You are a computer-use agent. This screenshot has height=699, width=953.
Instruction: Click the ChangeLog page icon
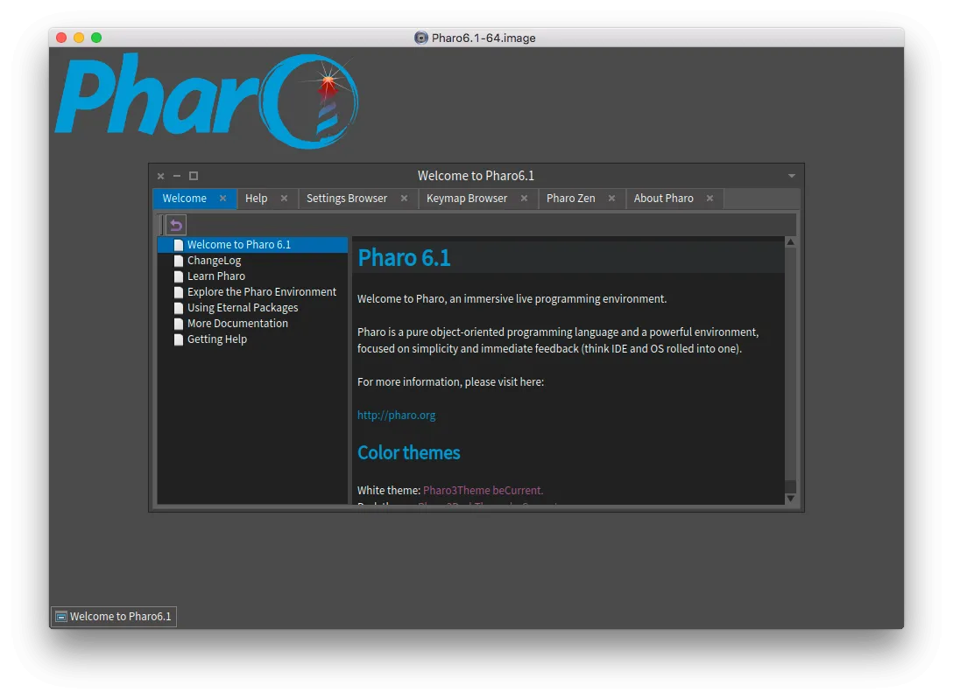pos(179,261)
